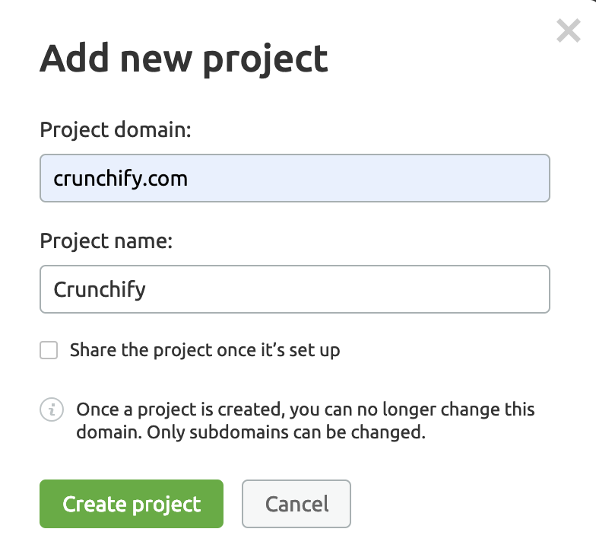Click the "Share the project" checkbox label text
The image size is (596, 548).
click(x=205, y=350)
